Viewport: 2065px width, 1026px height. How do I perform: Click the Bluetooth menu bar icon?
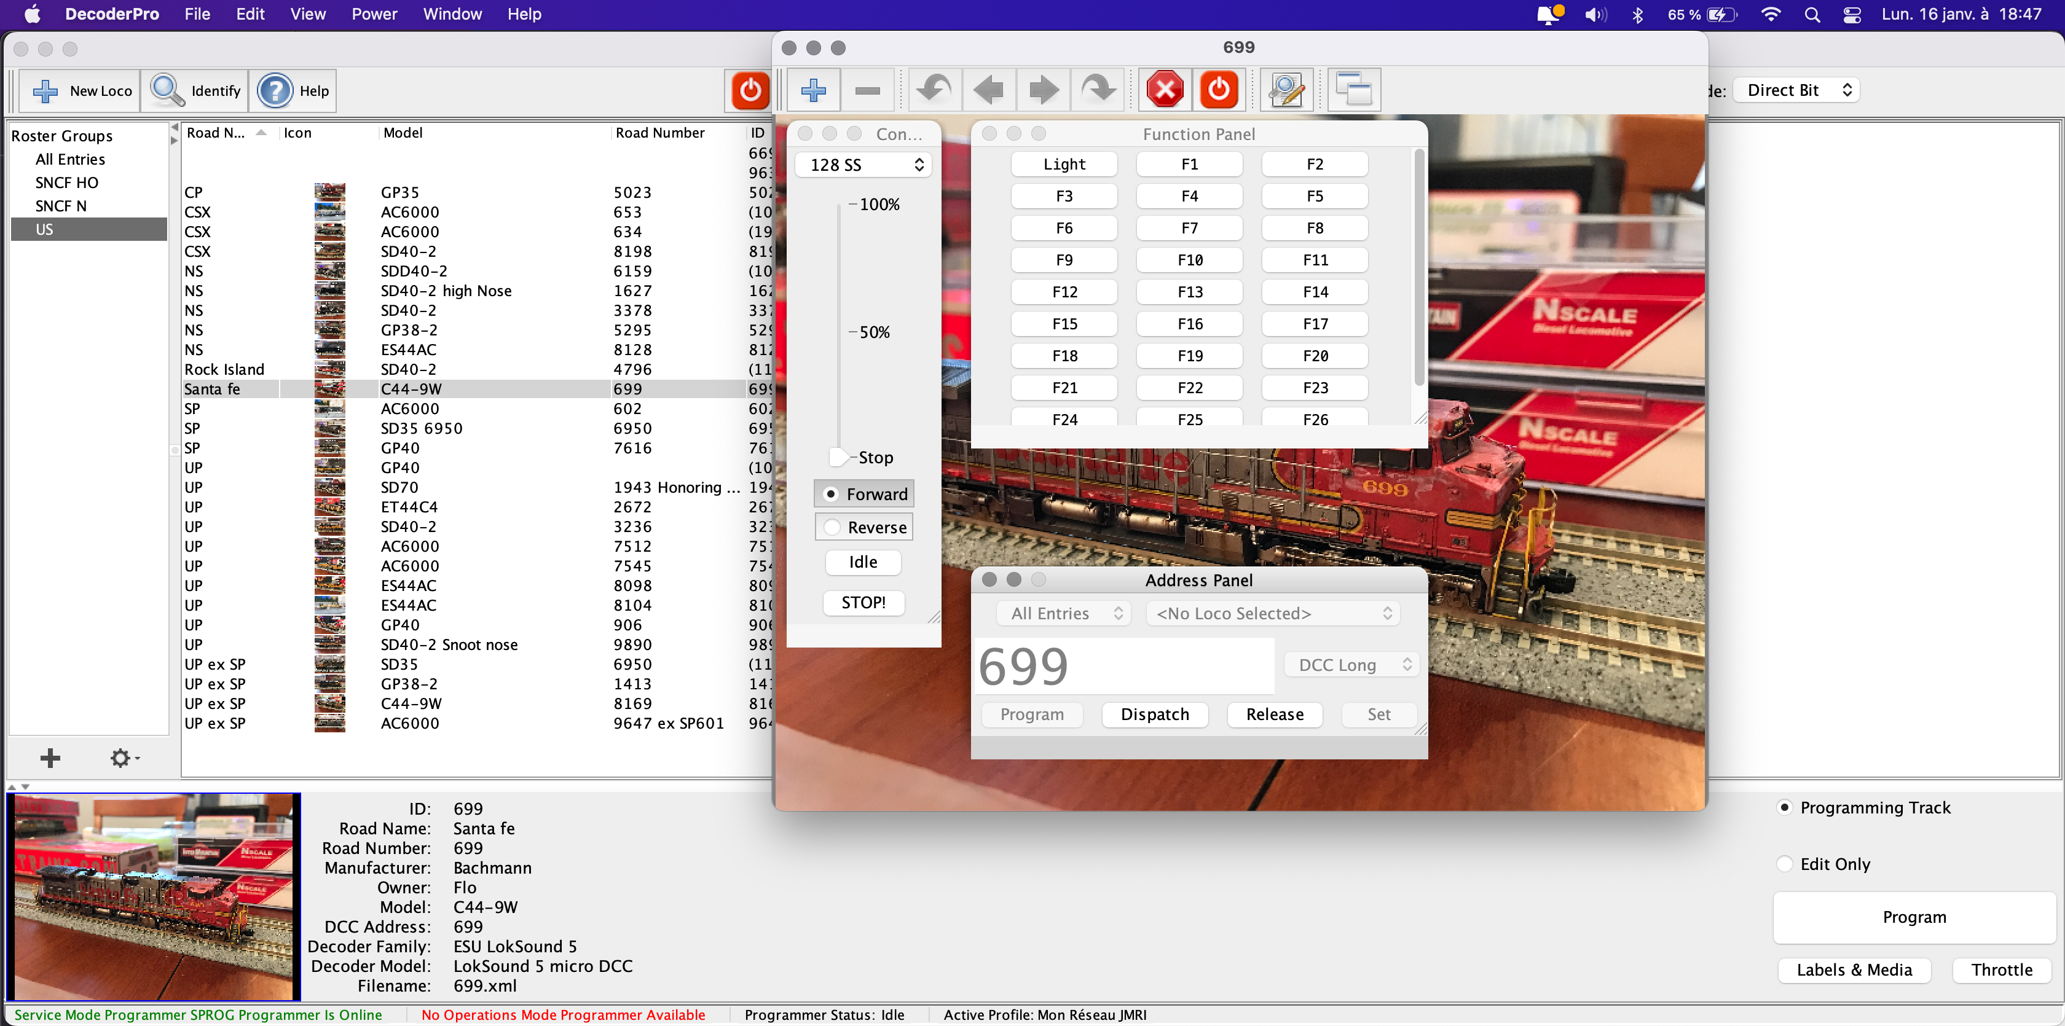click(x=1637, y=14)
